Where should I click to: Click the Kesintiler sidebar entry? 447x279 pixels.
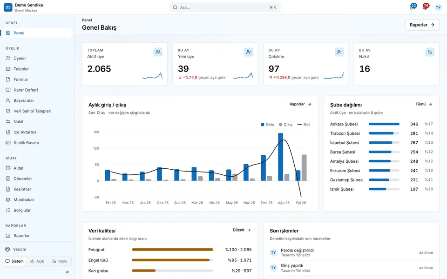coord(37,189)
